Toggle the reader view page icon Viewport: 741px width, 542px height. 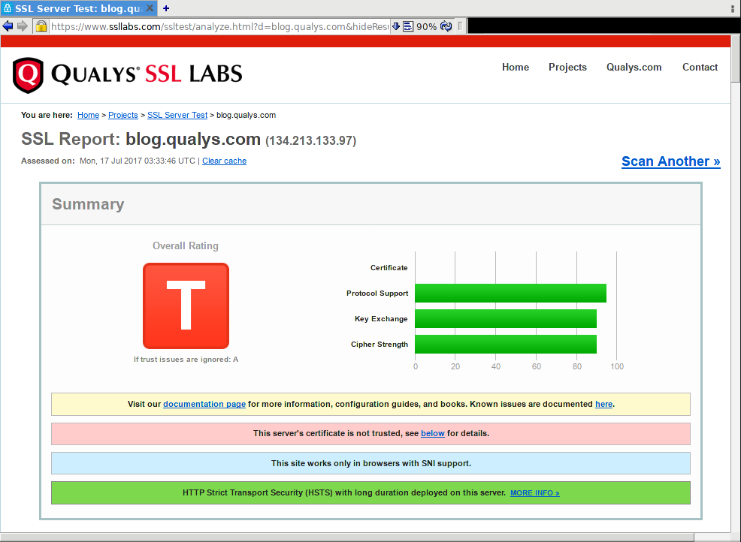tap(408, 26)
